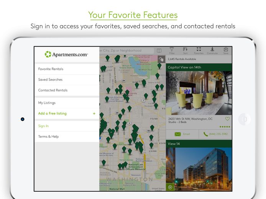Click the five-star rating of Capitol View
This screenshot has height=199, width=266.
pos(225,127)
